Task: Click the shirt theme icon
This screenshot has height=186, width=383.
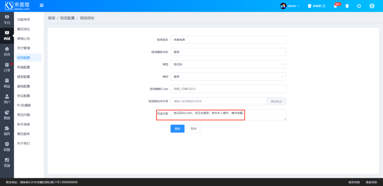Action: coord(347,6)
